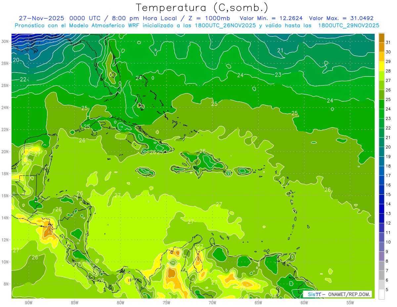Click the map's 20 contour label
The image size is (397, 307).
click(x=16, y=60)
